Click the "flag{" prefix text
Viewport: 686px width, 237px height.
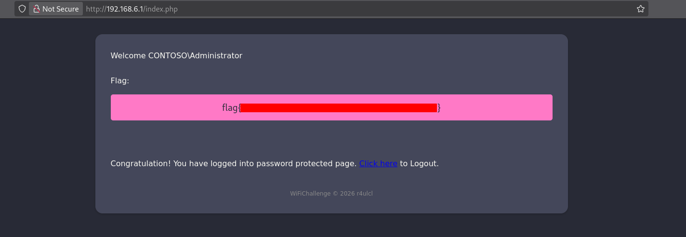(x=230, y=108)
